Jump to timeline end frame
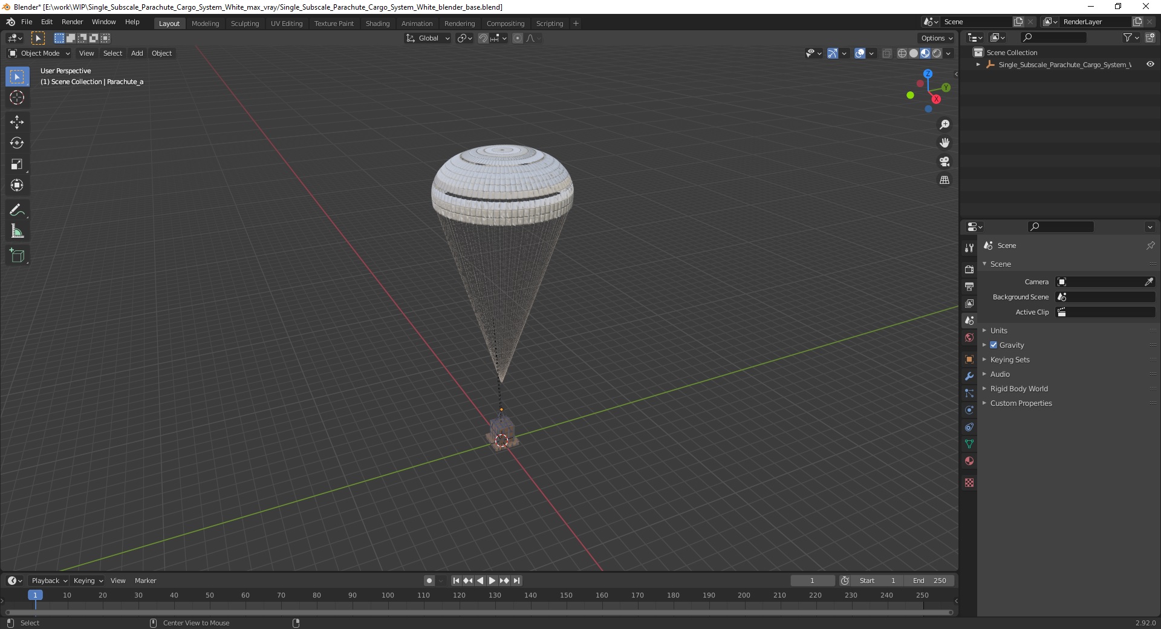 pos(516,581)
